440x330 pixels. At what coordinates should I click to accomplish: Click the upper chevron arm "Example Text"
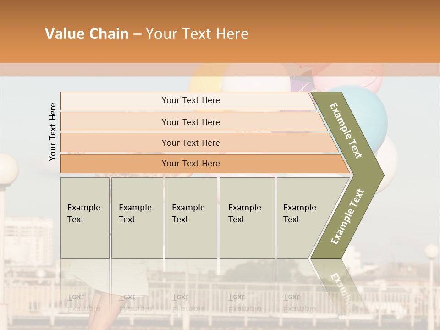(x=346, y=131)
